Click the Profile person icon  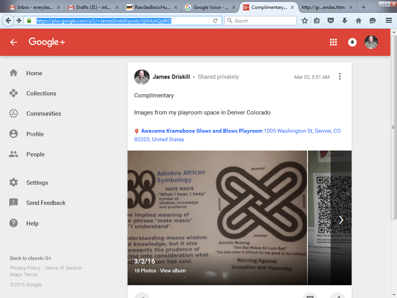[x=14, y=134]
